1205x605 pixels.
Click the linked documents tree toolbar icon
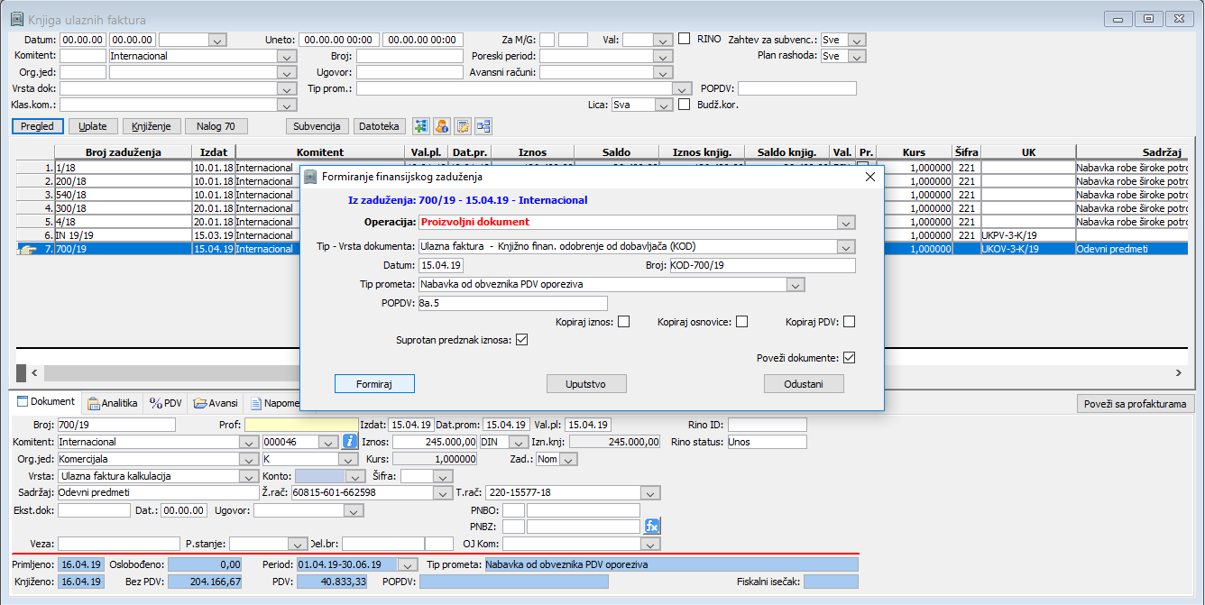pos(484,126)
